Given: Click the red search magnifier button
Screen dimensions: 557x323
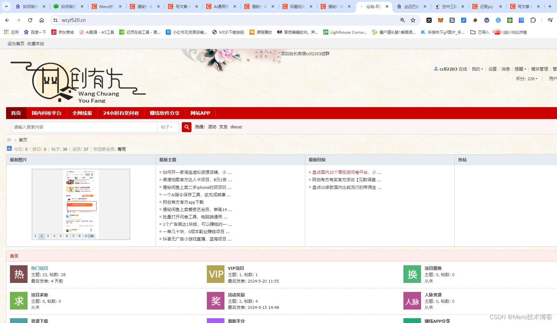Looking at the screenshot, I should click(x=187, y=127).
